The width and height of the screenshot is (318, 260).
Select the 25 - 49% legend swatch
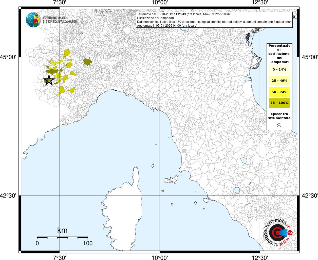click(279, 81)
